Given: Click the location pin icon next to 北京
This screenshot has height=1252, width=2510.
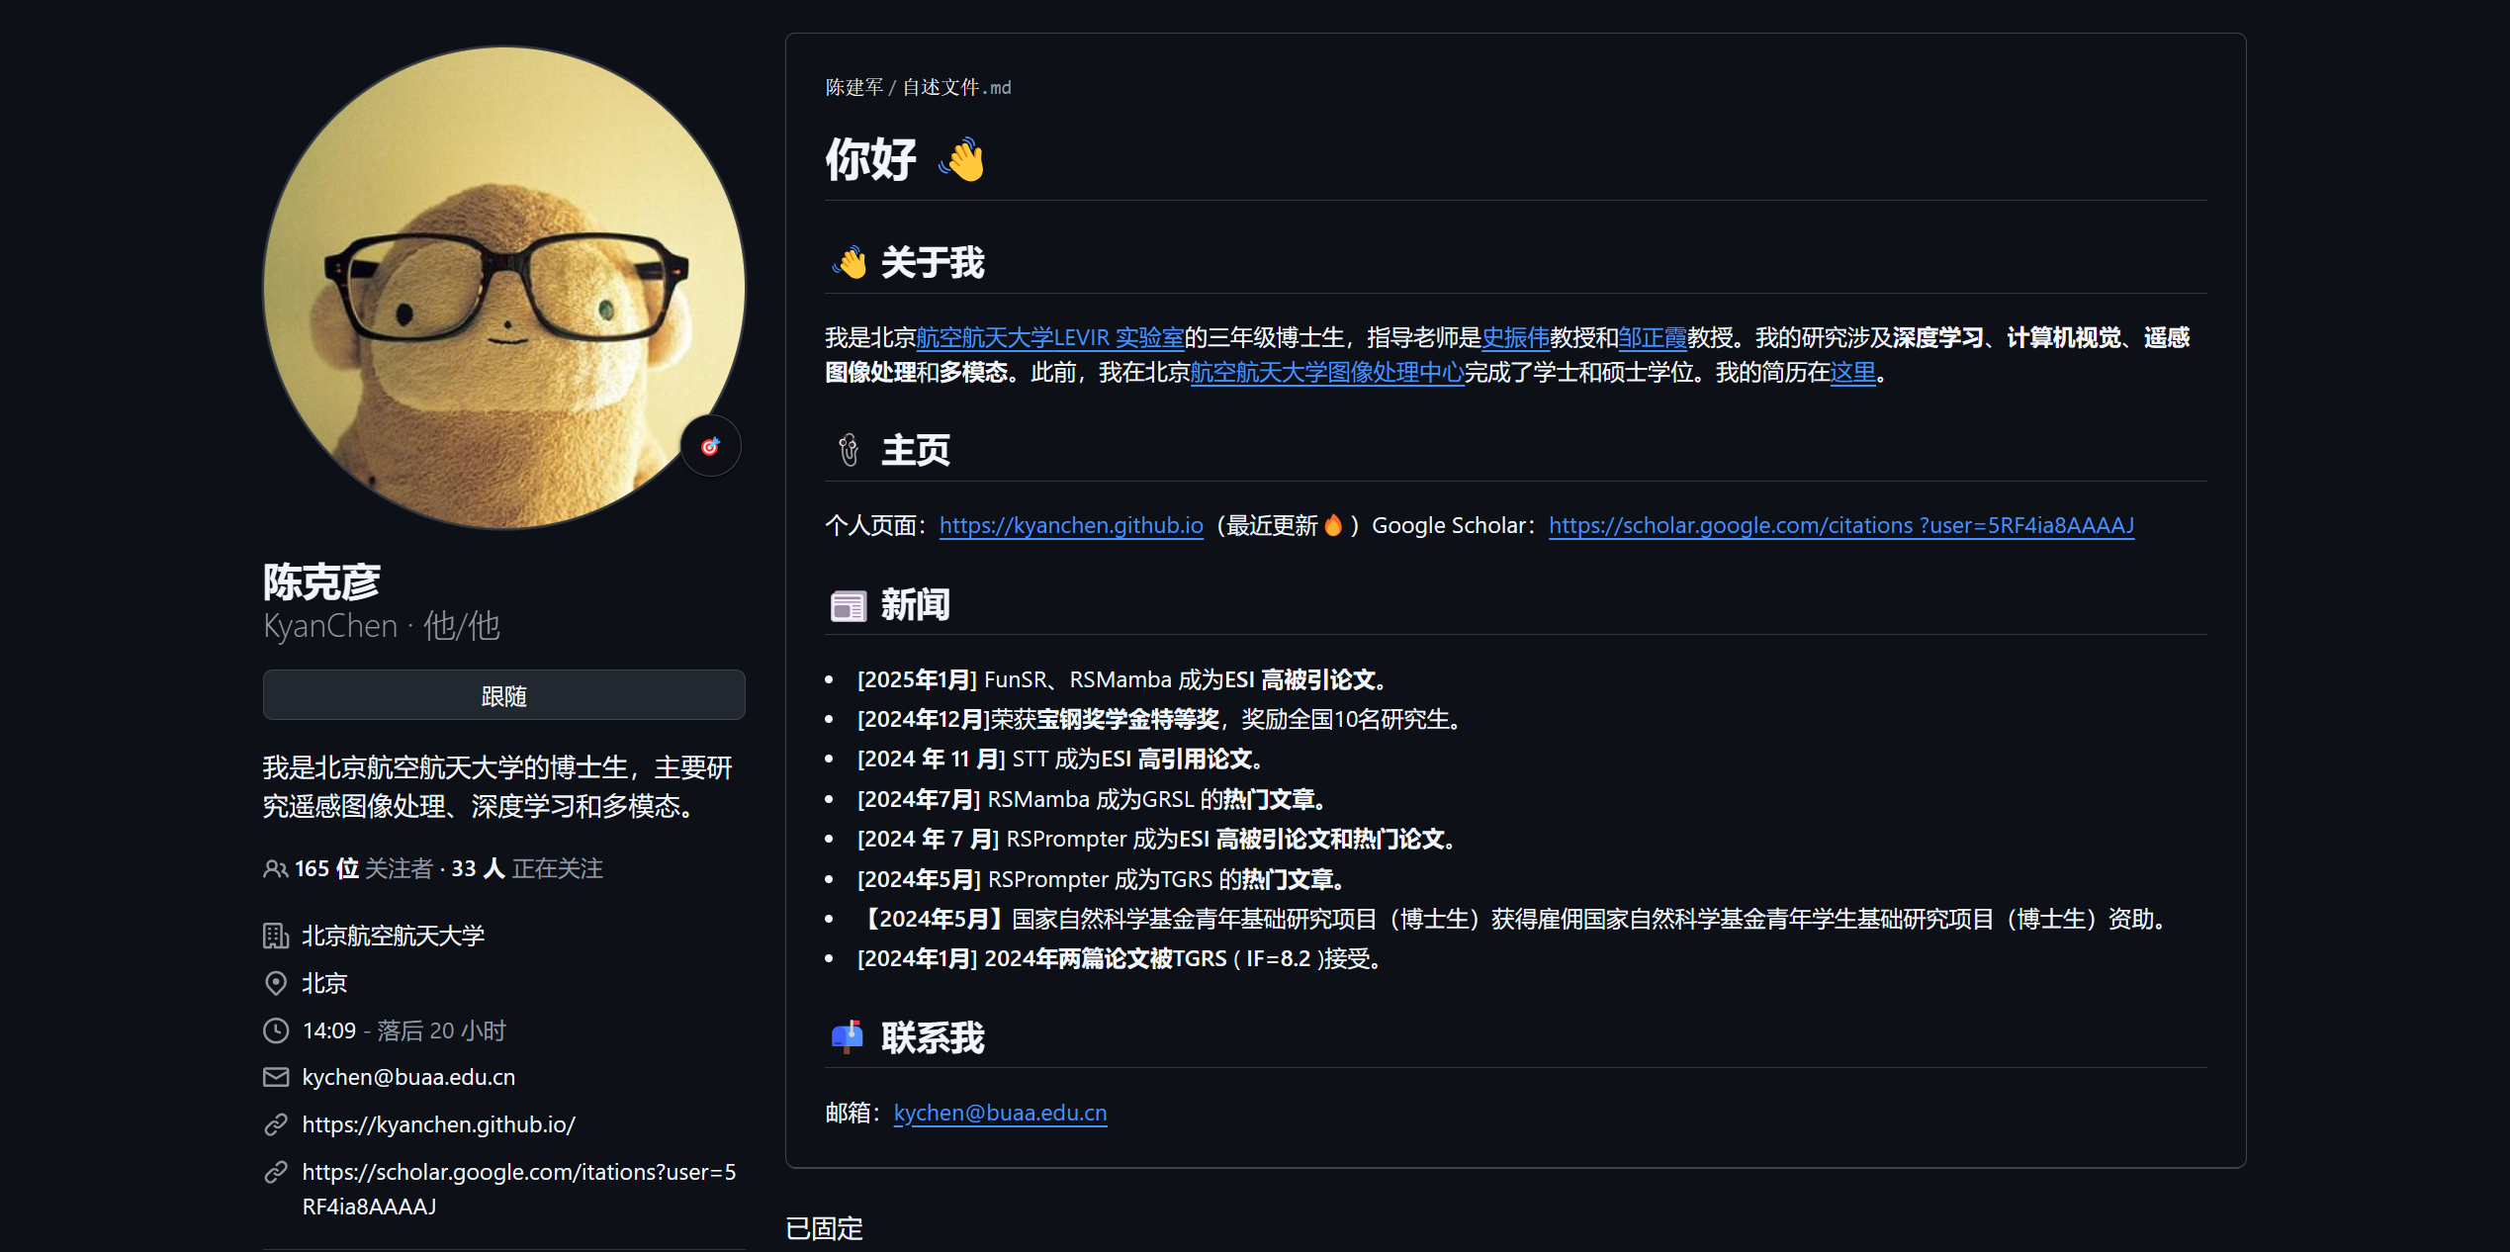Looking at the screenshot, I should click(275, 983).
